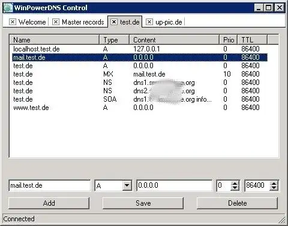Close the WinPowerDNS Control window
This screenshot has height=226, width=288.
coord(280,8)
